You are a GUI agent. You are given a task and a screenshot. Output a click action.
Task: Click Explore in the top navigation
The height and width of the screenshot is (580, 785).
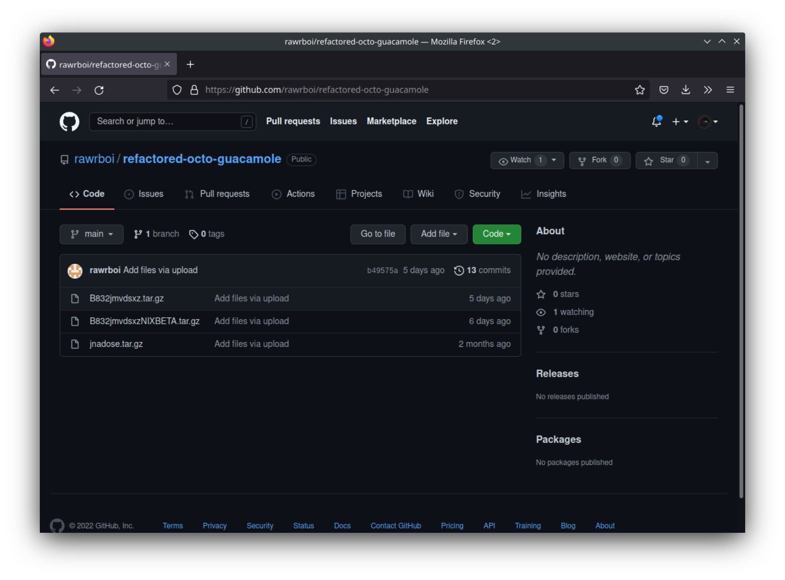point(442,121)
